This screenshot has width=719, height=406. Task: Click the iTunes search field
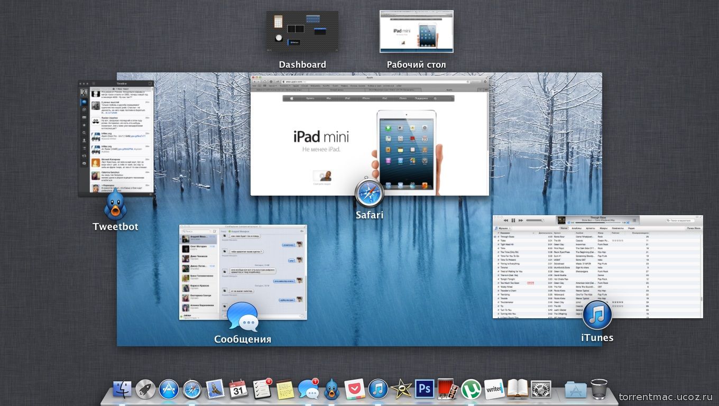pyautogui.click(x=680, y=220)
